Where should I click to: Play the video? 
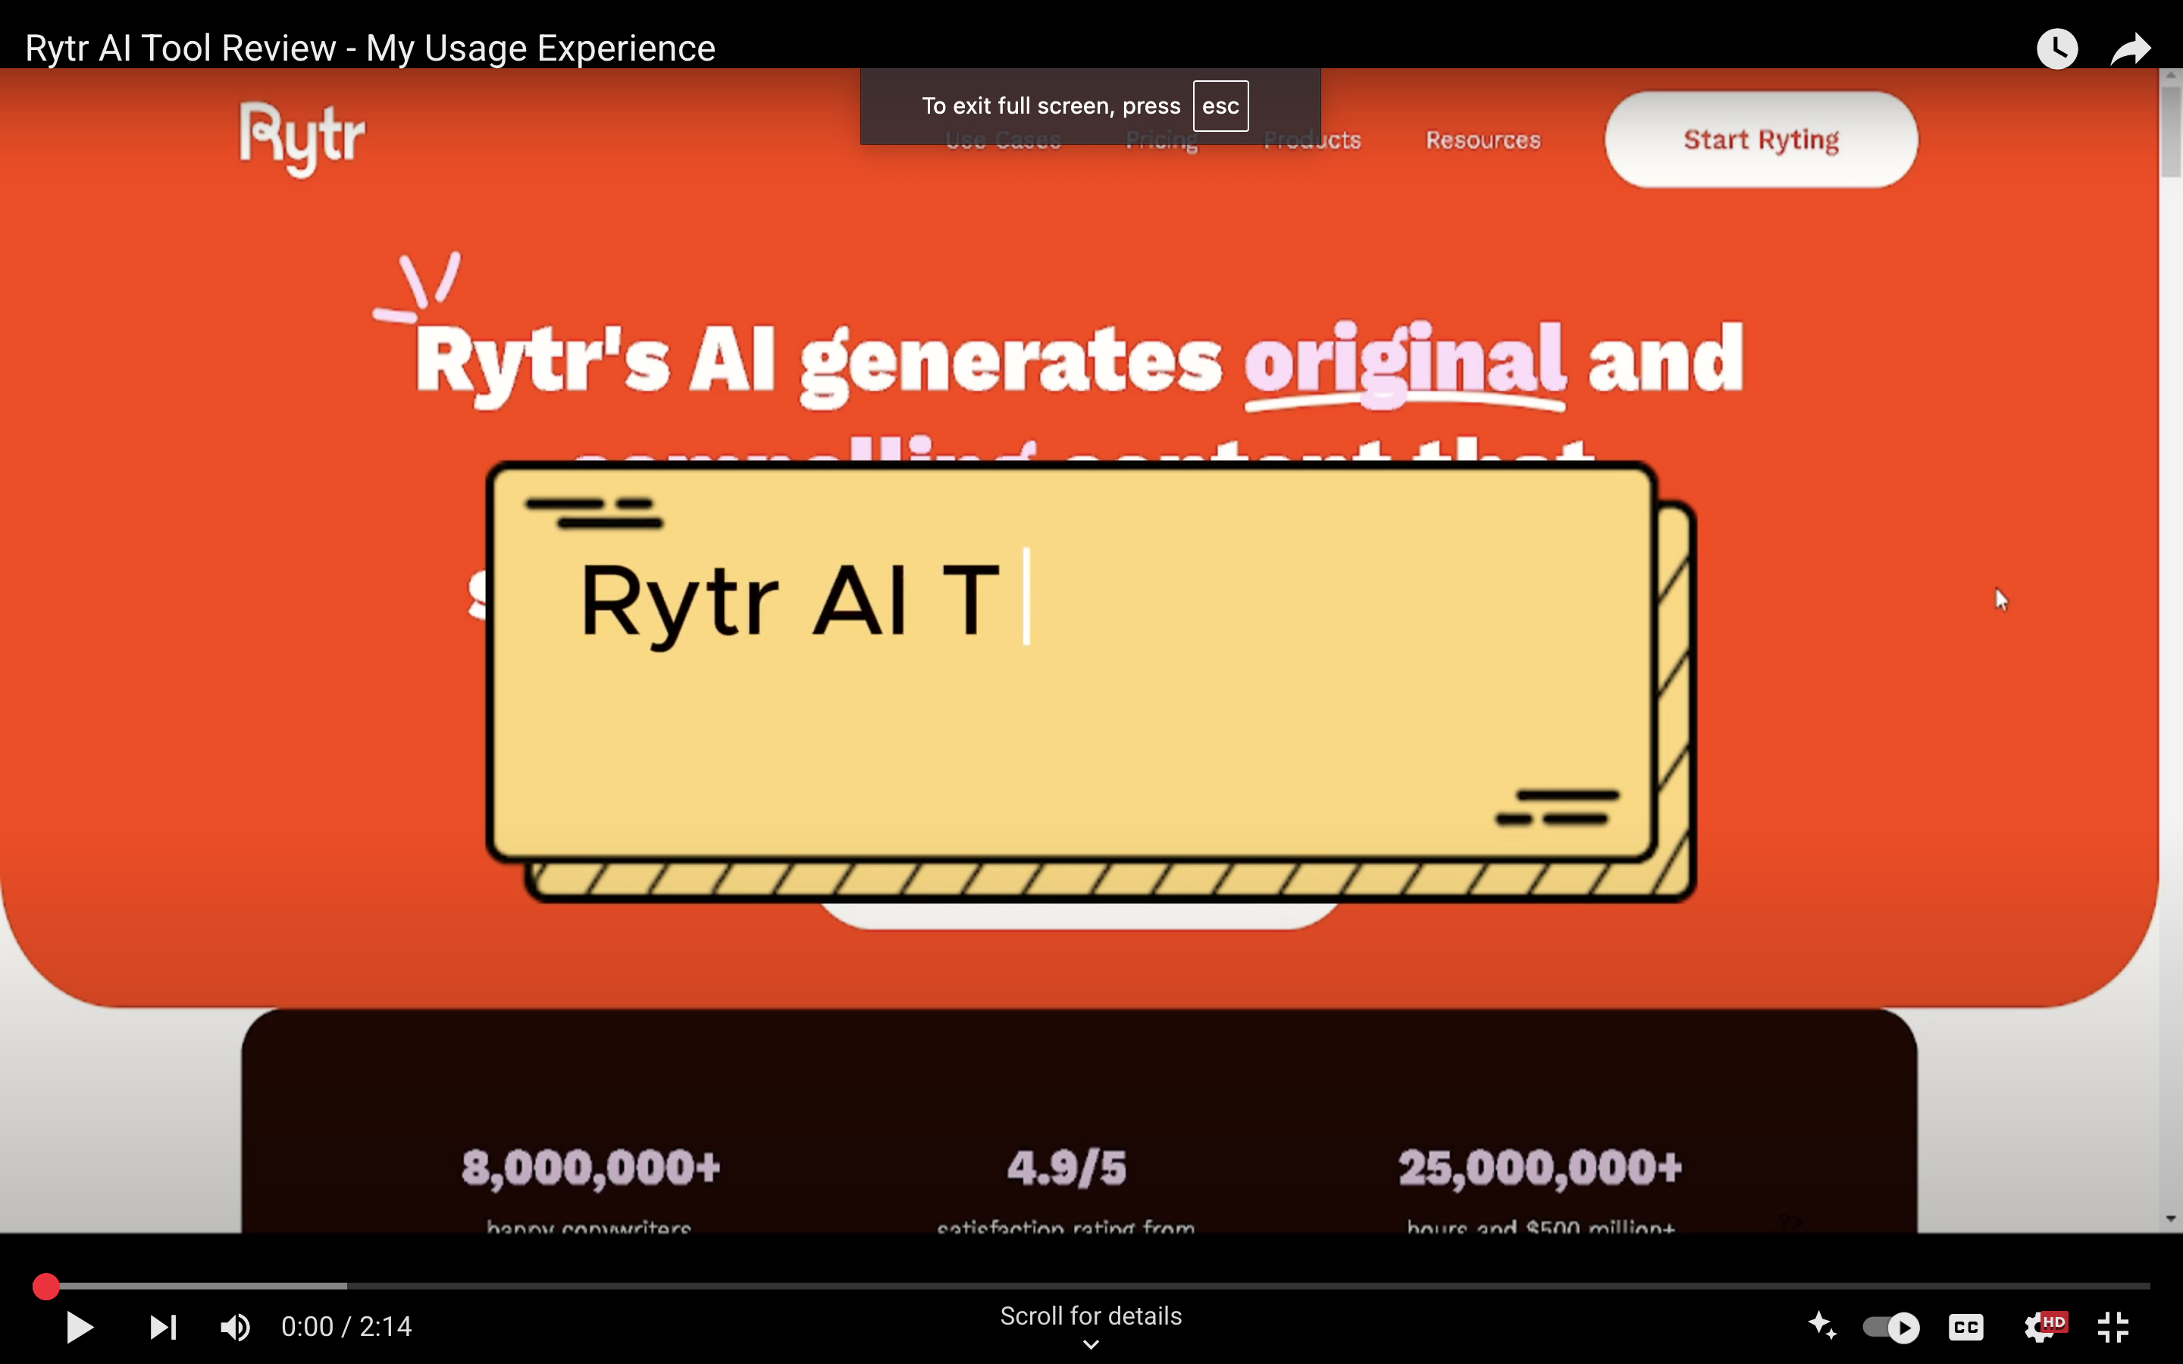coord(80,1327)
